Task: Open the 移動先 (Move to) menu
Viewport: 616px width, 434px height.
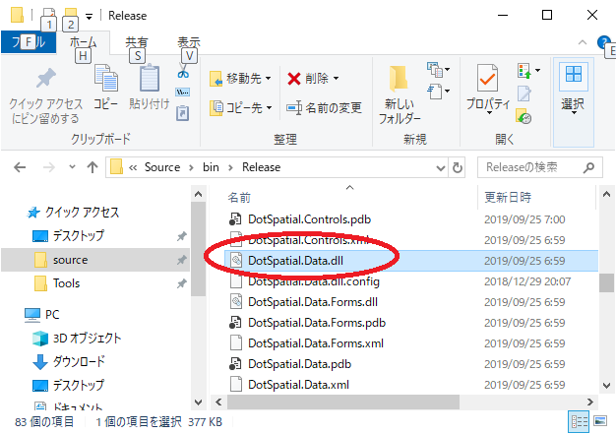Action: click(x=240, y=79)
